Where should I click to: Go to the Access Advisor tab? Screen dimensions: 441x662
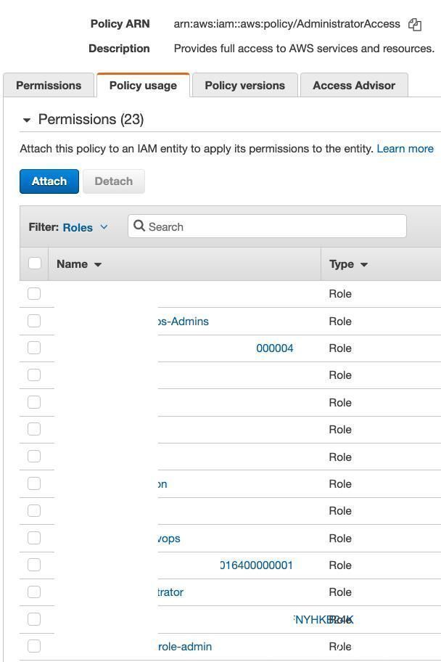pos(354,85)
